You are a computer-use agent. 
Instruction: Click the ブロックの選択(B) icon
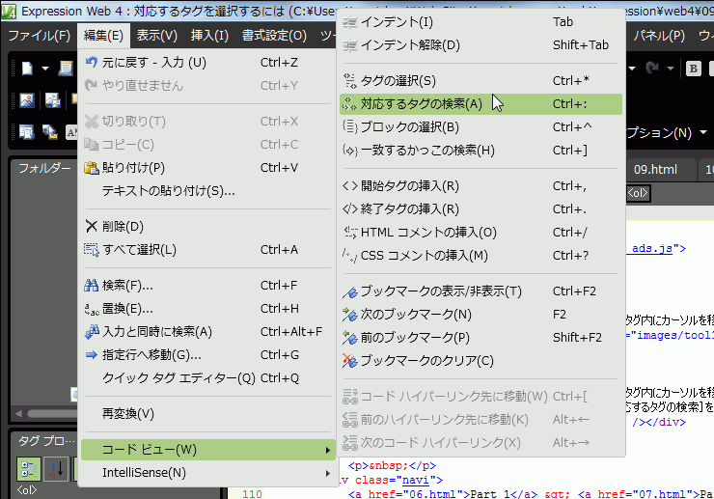349,127
